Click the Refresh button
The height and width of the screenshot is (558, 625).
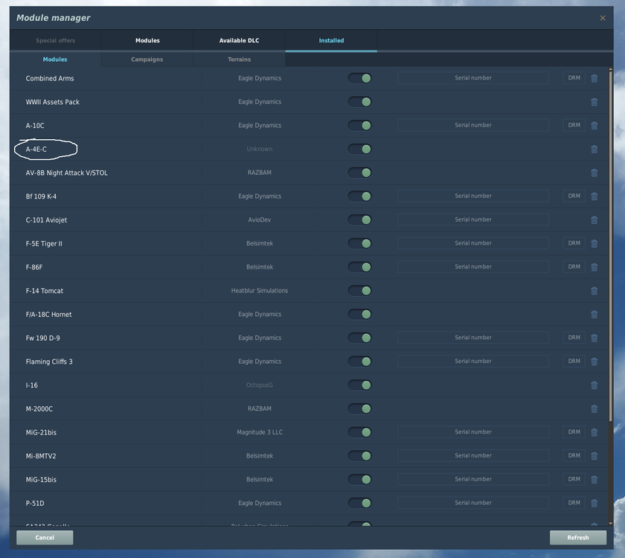(x=578, y=537)
